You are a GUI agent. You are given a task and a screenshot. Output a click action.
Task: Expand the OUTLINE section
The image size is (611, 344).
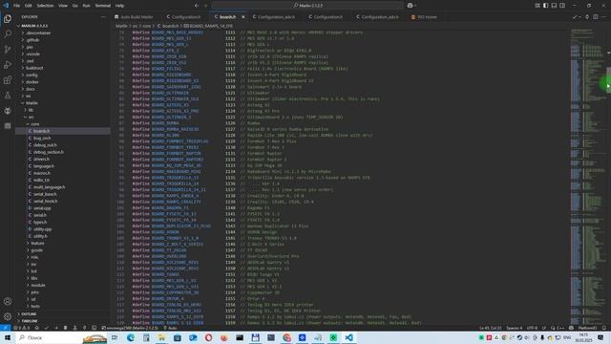click(x=29, y=314)
